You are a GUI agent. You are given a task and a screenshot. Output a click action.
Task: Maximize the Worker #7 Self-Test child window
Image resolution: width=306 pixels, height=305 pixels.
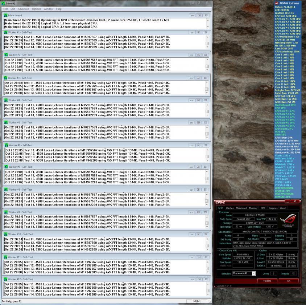(x=198, y=167)
